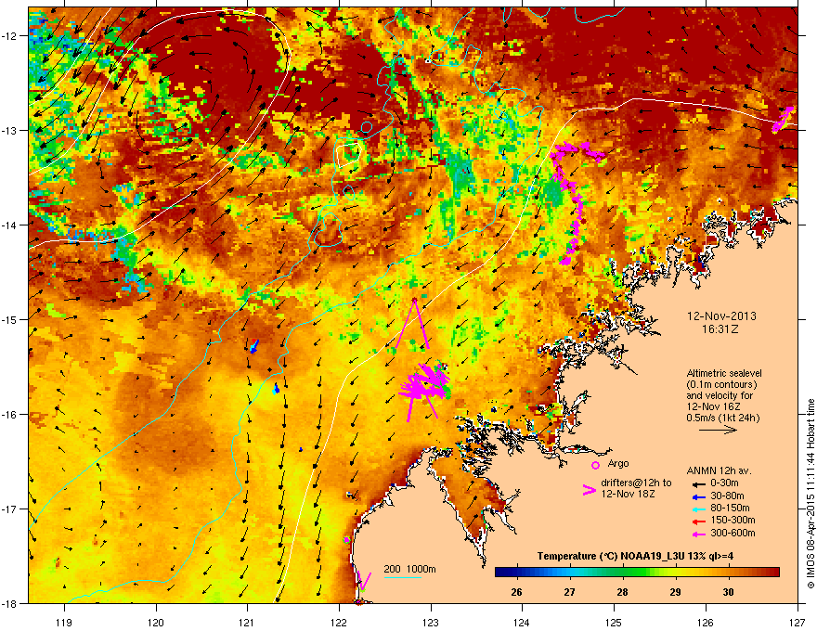
Task: Select the black 0-30m ANMN arrow symbol
Action: (698, 484)
